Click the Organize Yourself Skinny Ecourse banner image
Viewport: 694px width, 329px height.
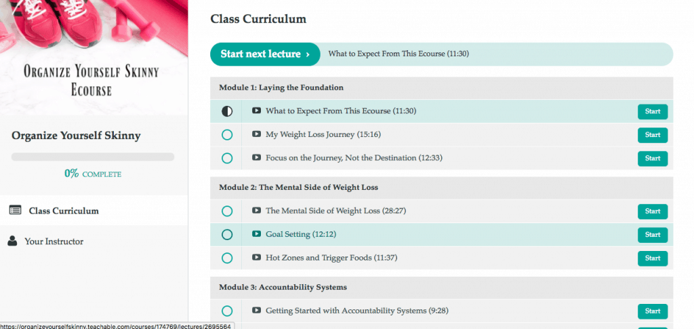(x=94, y=58)
